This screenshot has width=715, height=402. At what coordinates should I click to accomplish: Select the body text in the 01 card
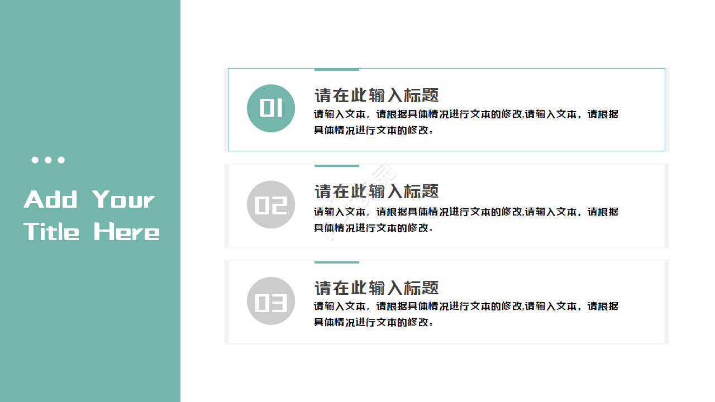coord(465,122)
